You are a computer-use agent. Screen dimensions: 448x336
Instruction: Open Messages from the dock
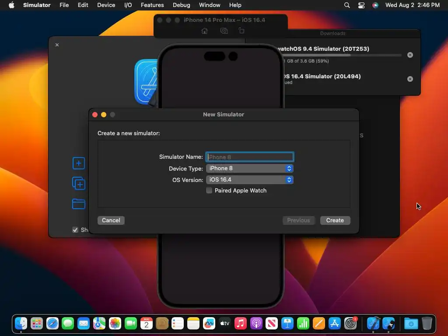click(68, 323)
